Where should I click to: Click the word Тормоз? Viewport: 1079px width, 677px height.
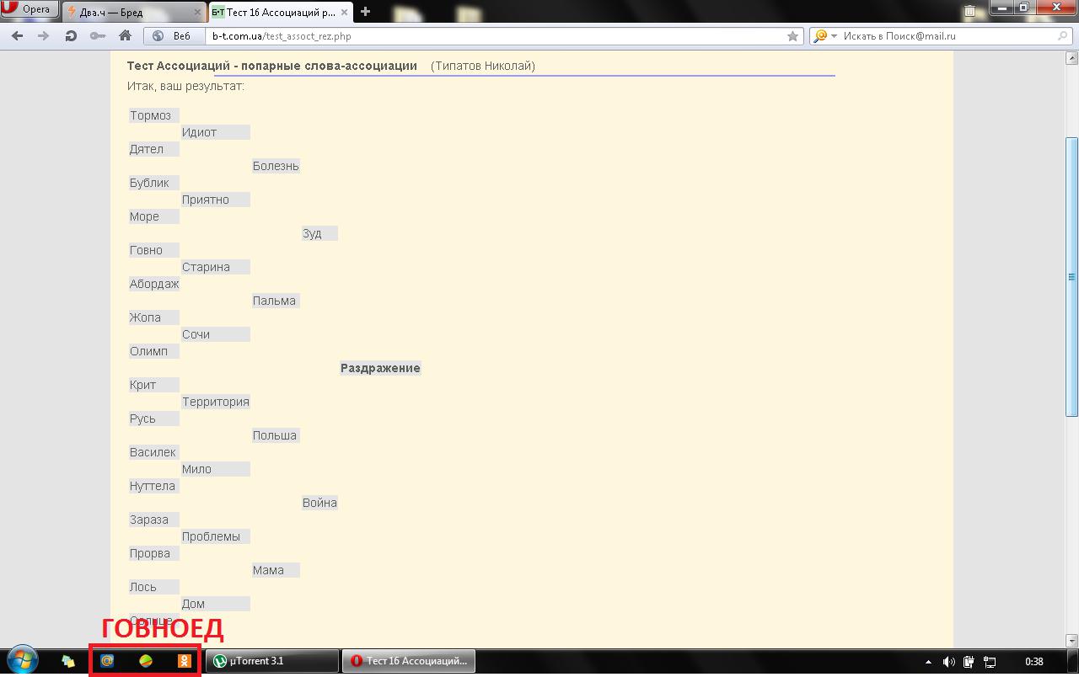[x=150, y=115]
